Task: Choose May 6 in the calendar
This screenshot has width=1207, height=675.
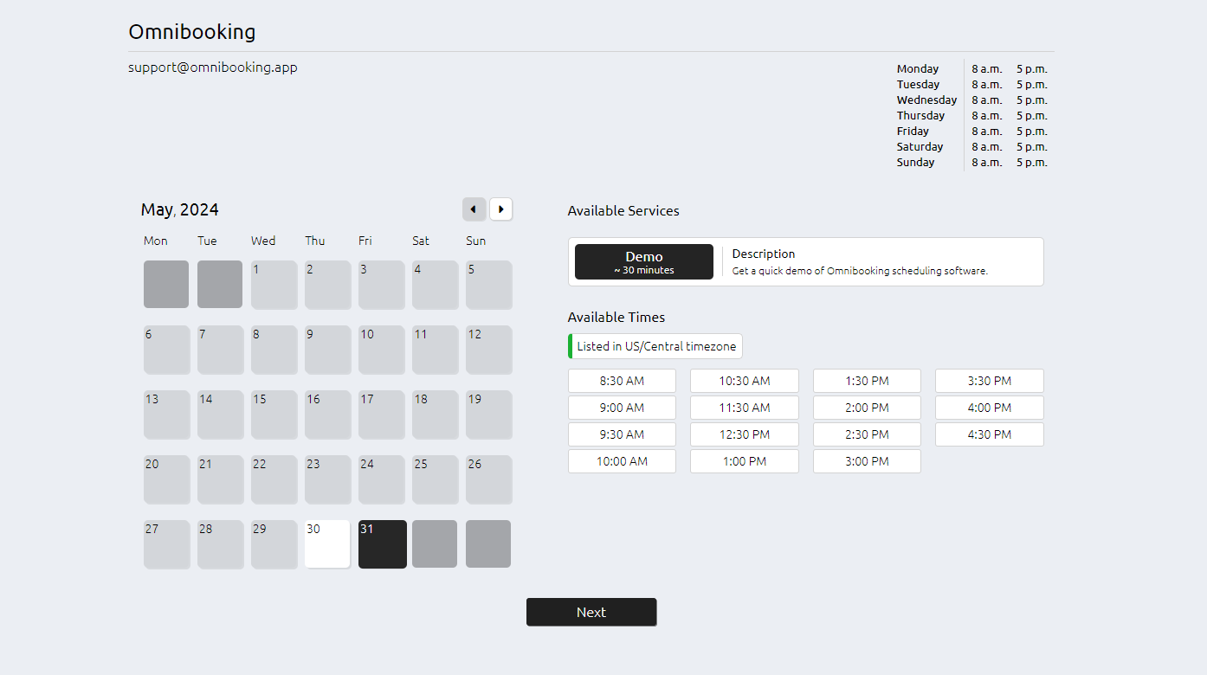Action: (x=166, y=350)
